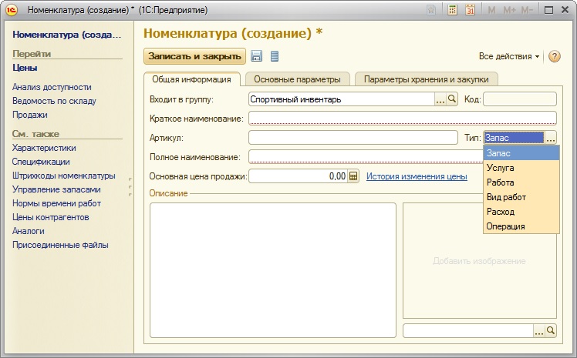Click the Добавить изображение image placeholder
The height and width of the screenshot is (358, 577).
479,261
